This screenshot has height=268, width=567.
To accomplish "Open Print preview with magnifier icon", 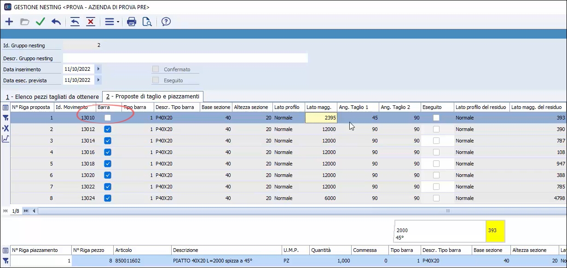I will [147, 22].
